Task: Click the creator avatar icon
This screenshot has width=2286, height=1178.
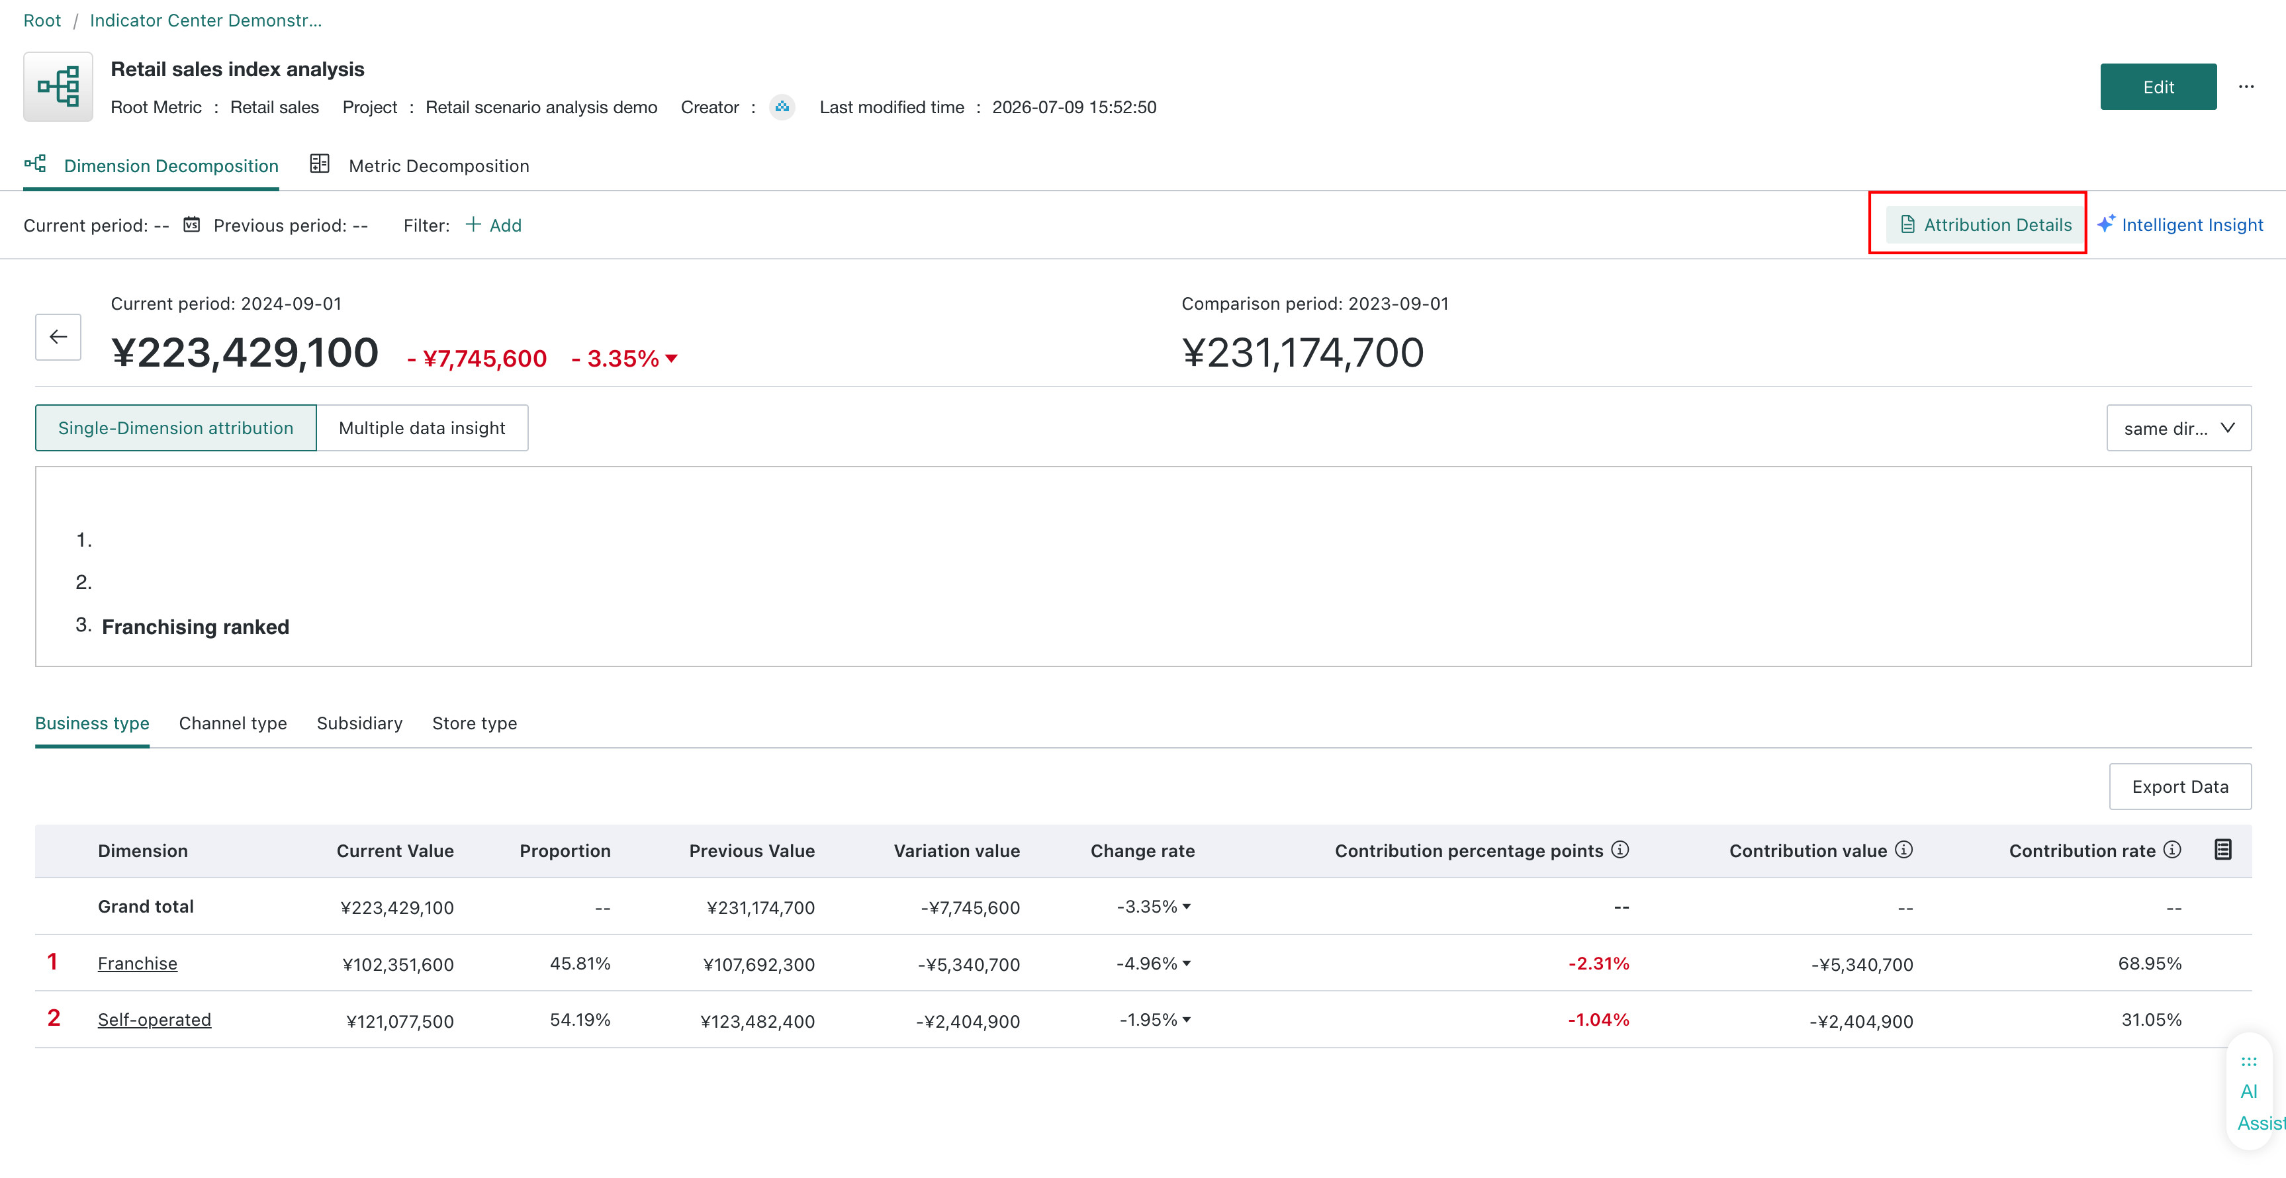Action: [x=782, y=107]
